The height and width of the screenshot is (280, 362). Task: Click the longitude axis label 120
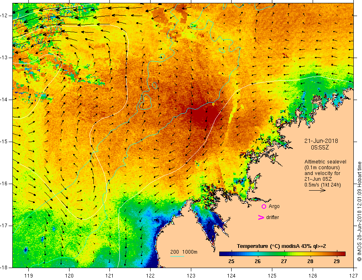69,275
